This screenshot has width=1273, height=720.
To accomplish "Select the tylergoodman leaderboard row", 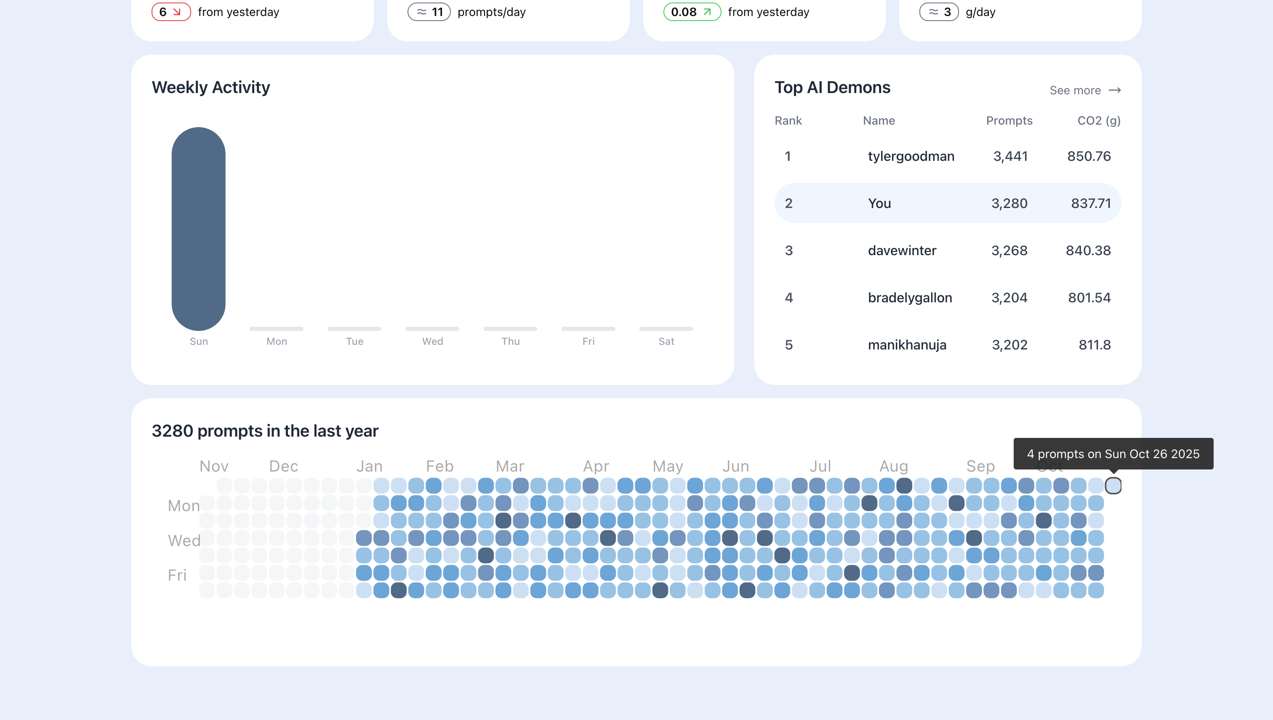I will tap(911, 156).
